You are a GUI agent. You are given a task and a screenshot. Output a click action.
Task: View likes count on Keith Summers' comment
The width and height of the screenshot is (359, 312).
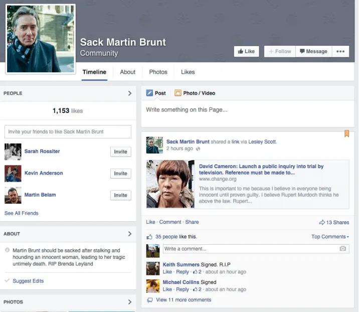pos(197,272)
